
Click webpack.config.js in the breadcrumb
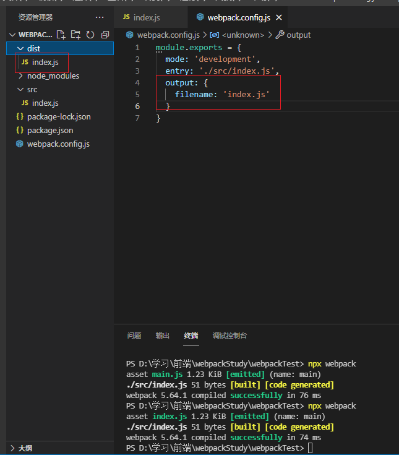point(168,35)
